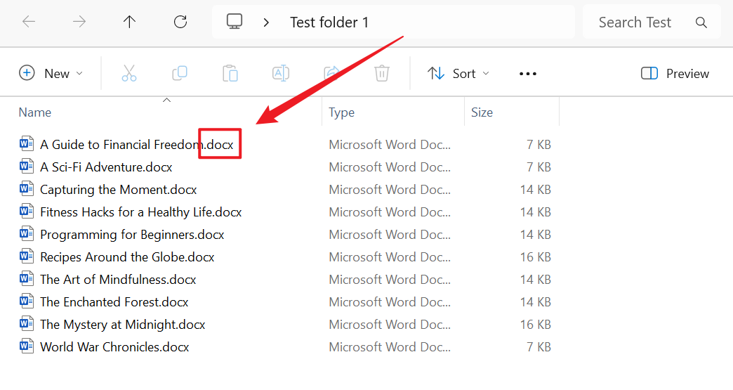The height and width of the screenshot is (390, 733).
Task: Sort files by the Type column header
Action: (x=342, y=112)
